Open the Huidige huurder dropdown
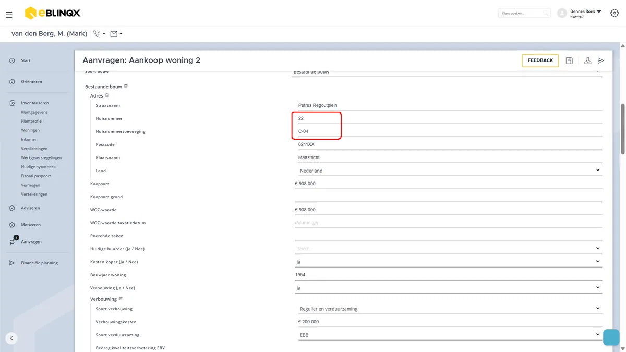Viewport: 626px width, 352px height. [x=448, y=249]
